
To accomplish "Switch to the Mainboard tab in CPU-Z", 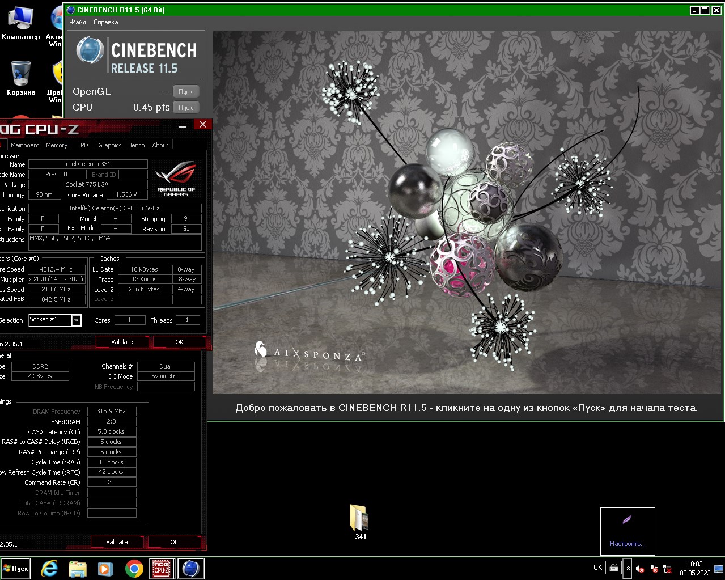I will click(x=25, y=145).
